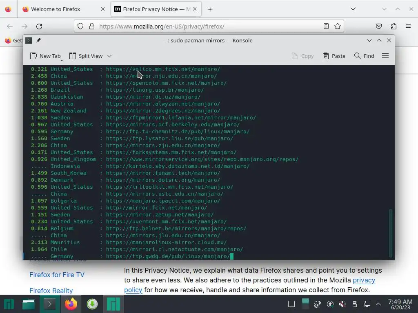This screenshot has width=418, height=313.
Task: Click the linorg.usp.br Brazil mirror URL
Action: [x=155, y=90]
